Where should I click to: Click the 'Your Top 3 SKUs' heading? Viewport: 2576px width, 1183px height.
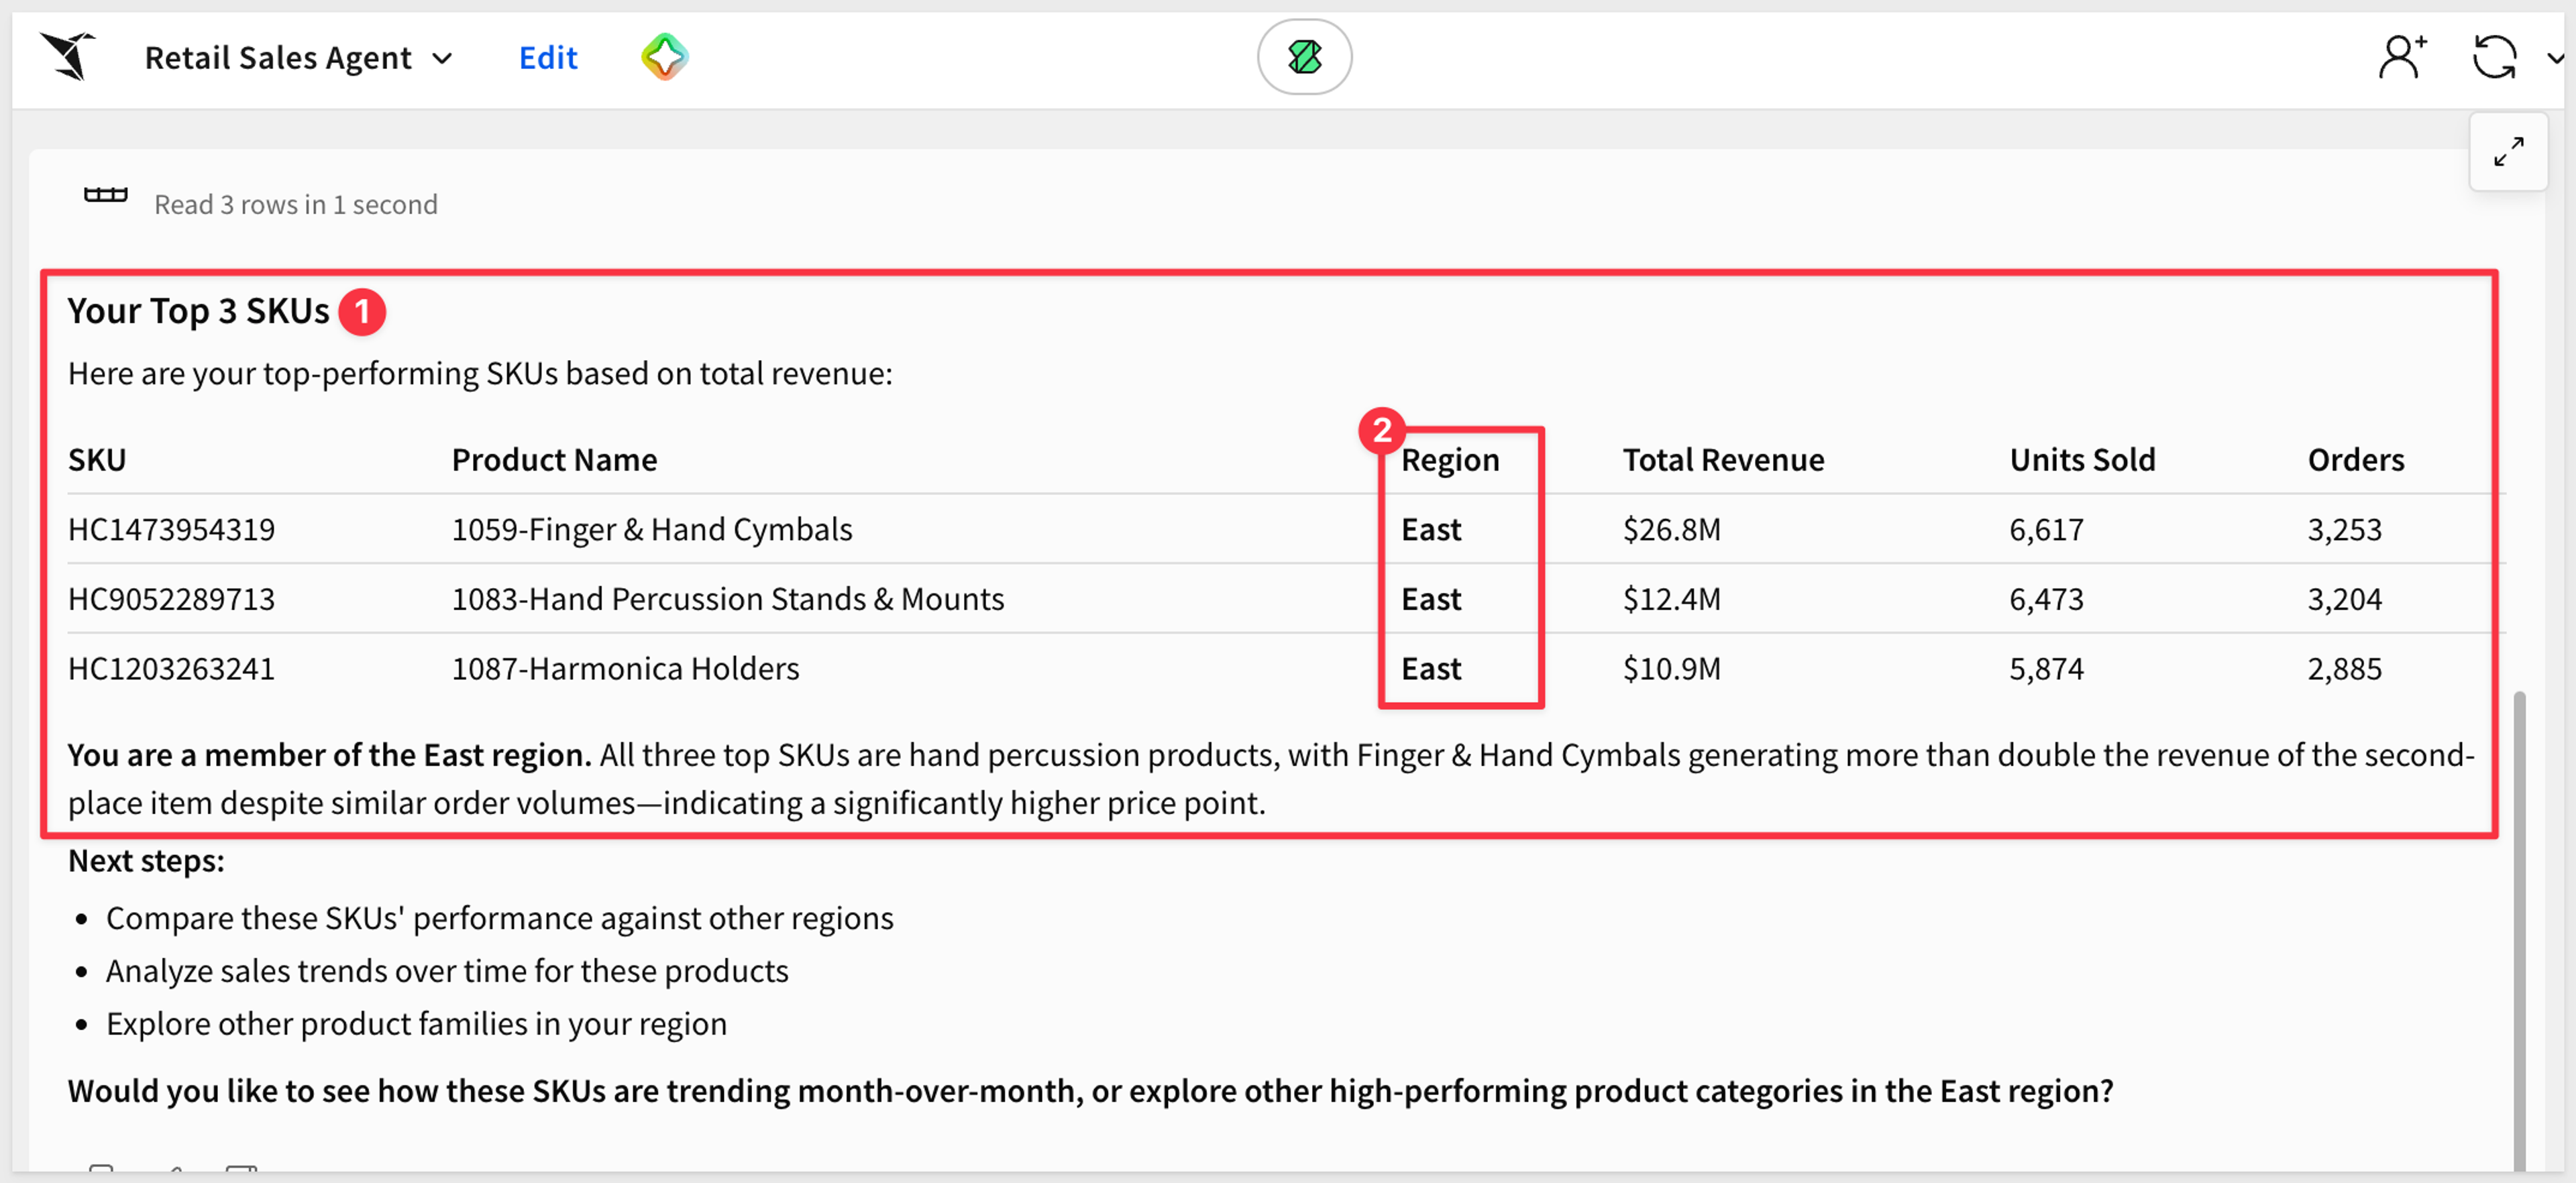coord(198,311)
